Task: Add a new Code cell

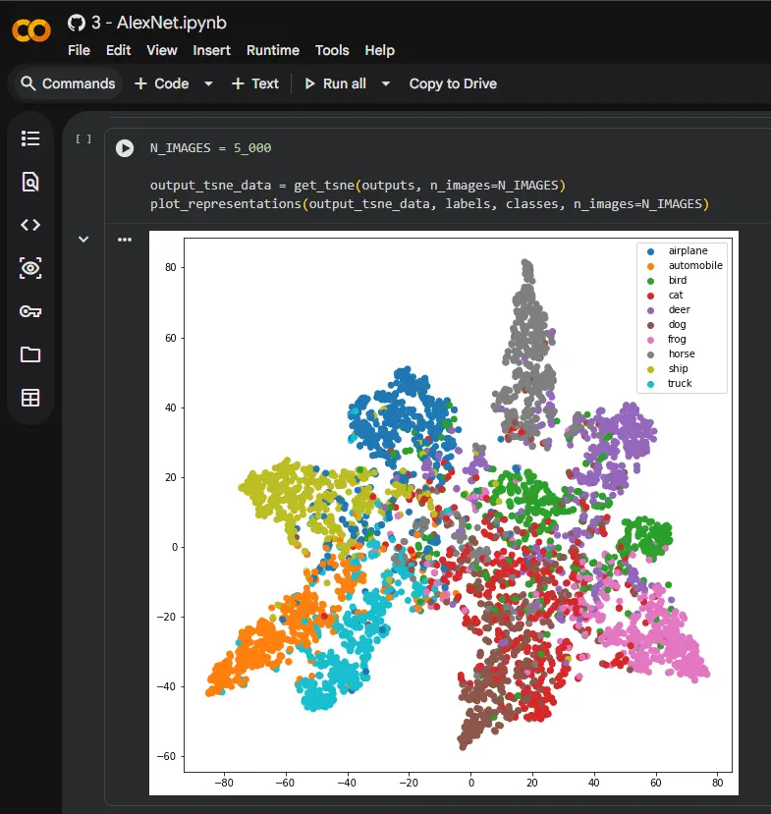Action: [161, 83]
